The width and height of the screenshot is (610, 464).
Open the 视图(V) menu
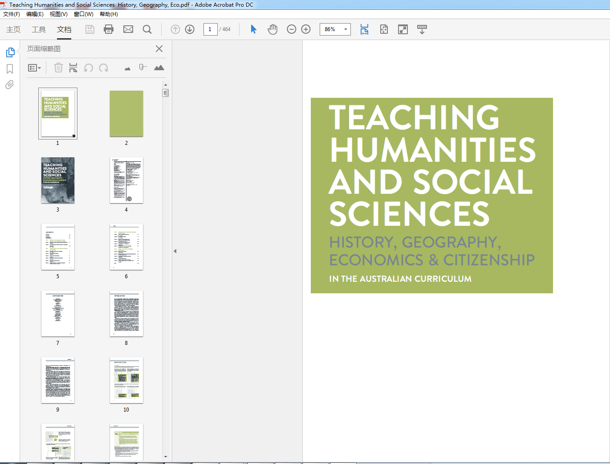(59, 14)
